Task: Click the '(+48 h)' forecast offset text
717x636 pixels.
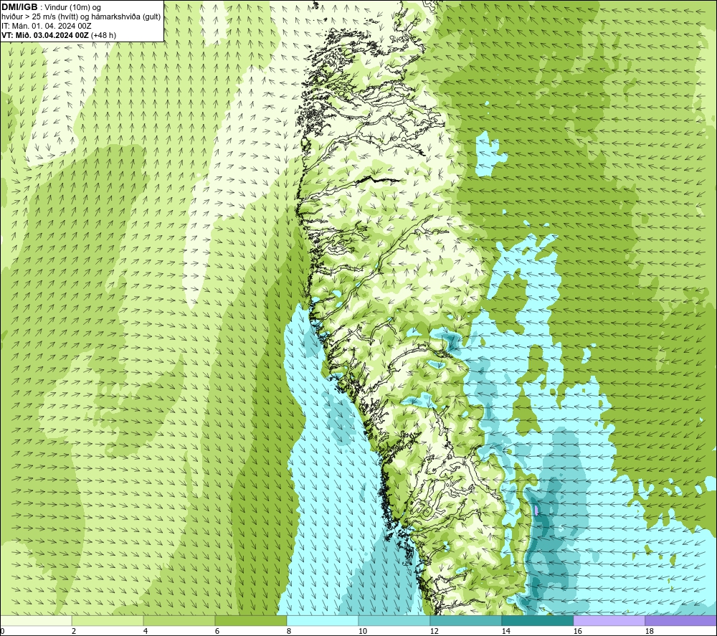Action: [x=103, y=35]
